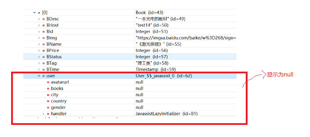Expand the handler field
The image size is (310, 137).
pyautogui.click(x=43, y=113)
